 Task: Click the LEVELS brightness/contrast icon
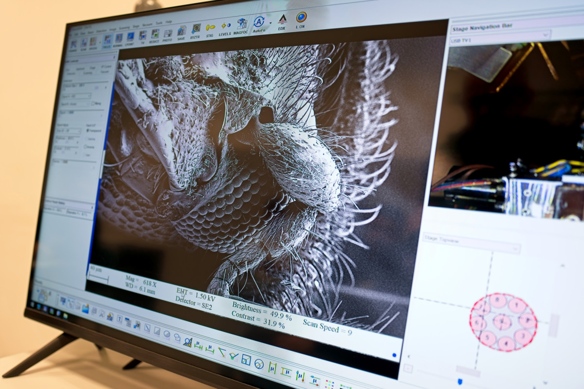click(225, 28)
